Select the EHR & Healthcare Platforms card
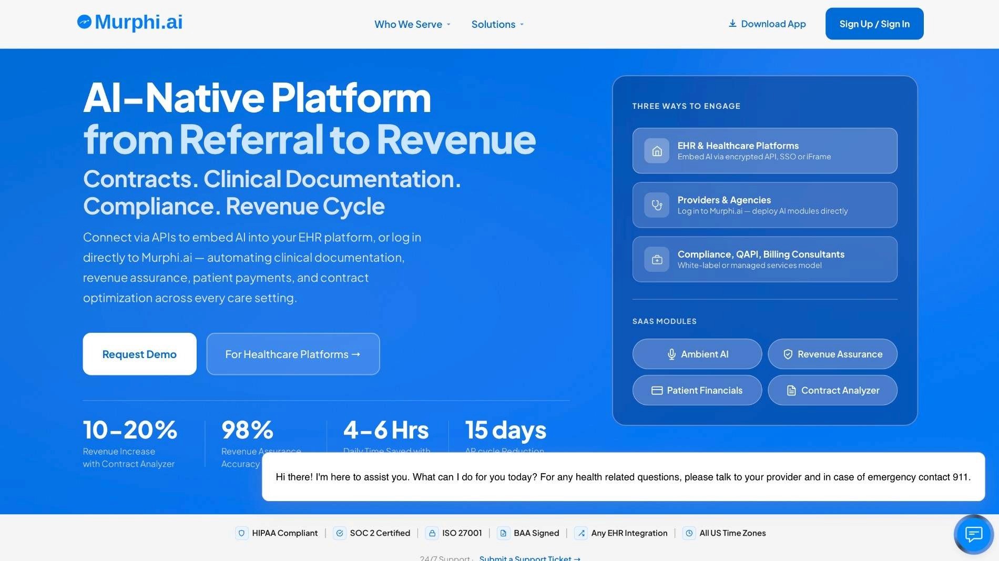This screenshot has height=561, width=999. 764,151
